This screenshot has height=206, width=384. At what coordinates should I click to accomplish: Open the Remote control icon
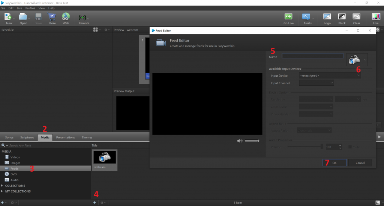point(82,18)
